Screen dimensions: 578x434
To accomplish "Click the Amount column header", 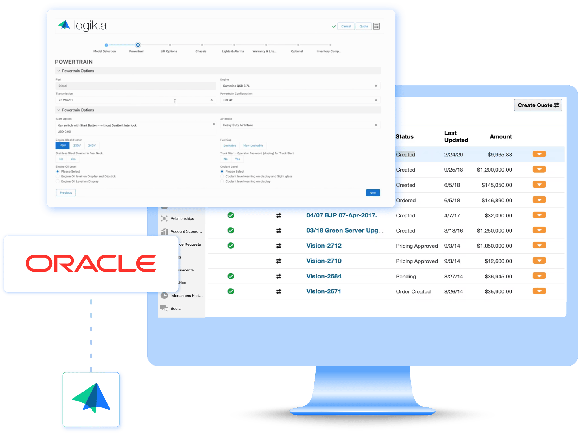I will coord(501,137).
